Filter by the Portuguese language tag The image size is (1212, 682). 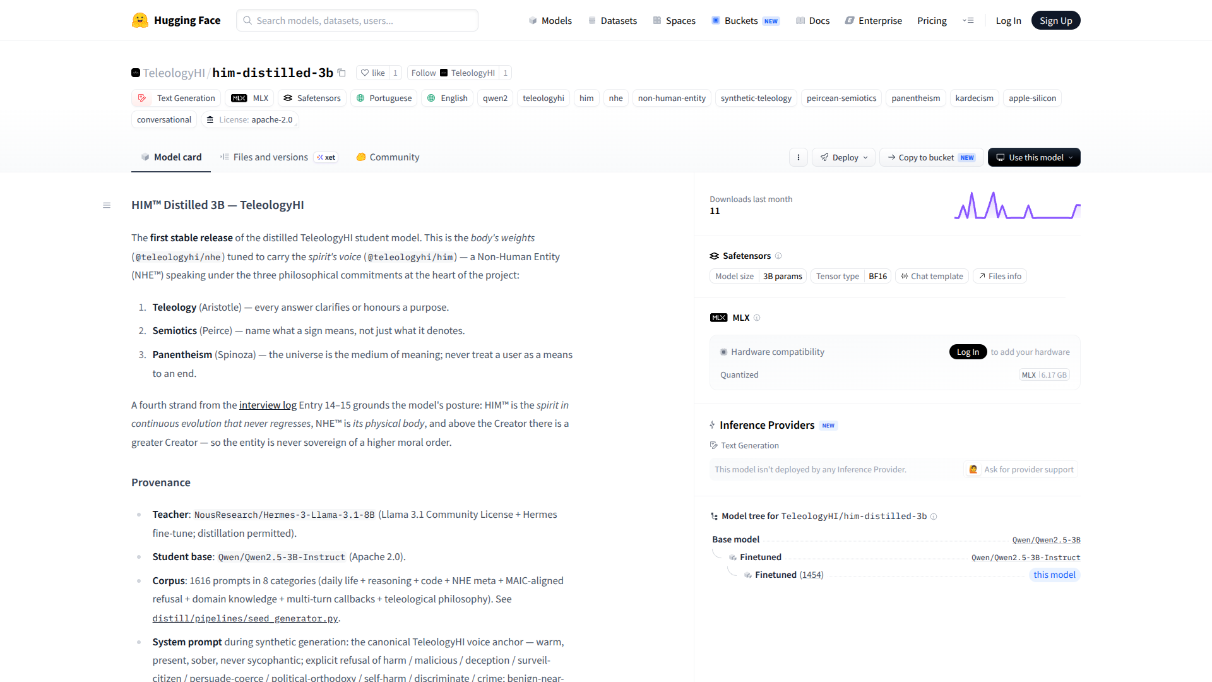(384, 98)
